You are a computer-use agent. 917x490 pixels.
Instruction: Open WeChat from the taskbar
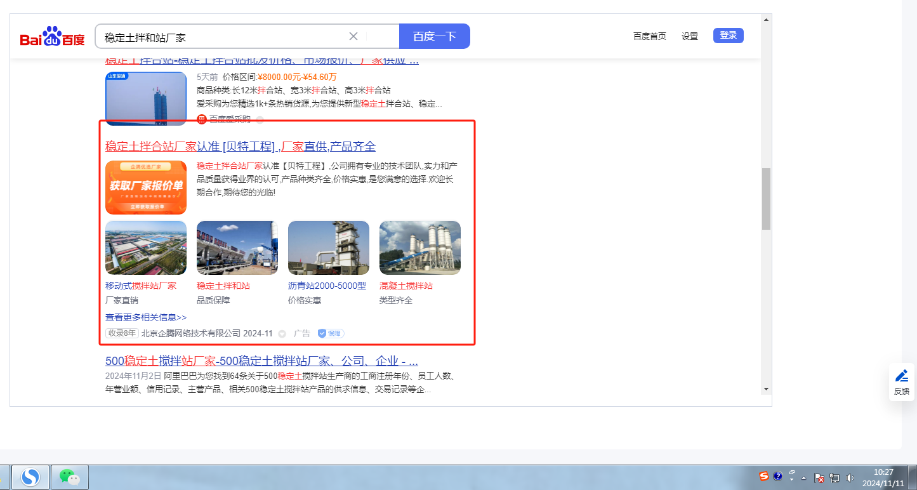pyautogui.click(x=69, y=477)
